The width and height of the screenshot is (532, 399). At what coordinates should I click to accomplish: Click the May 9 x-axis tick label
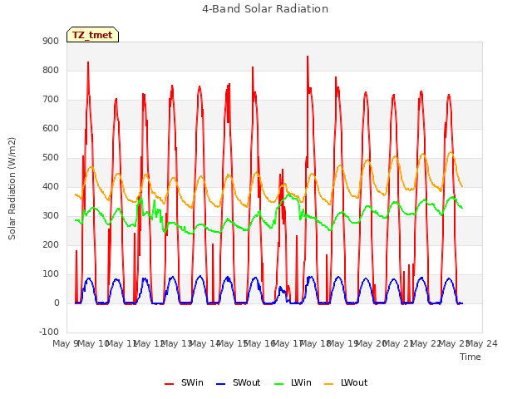pos(66,343)
